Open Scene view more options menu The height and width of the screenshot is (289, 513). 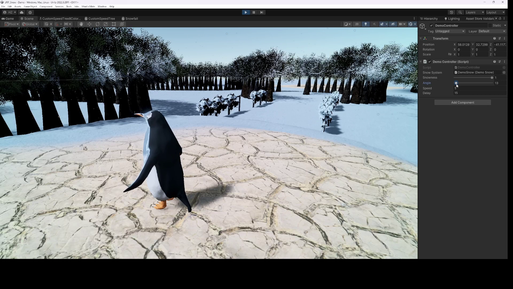tap(414, 18)
